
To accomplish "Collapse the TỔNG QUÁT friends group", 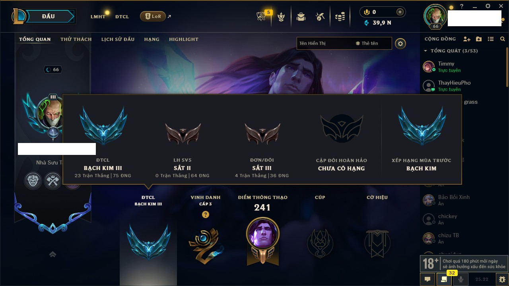I will (x=426, y=51).
